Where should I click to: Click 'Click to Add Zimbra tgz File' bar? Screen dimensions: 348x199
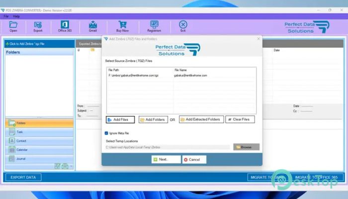click(x=39, y=44)
